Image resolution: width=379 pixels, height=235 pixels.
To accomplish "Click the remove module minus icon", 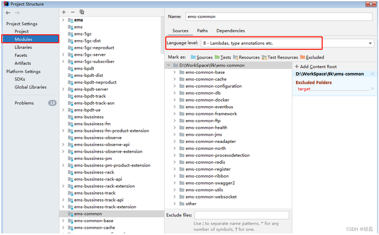I will 72,12.
